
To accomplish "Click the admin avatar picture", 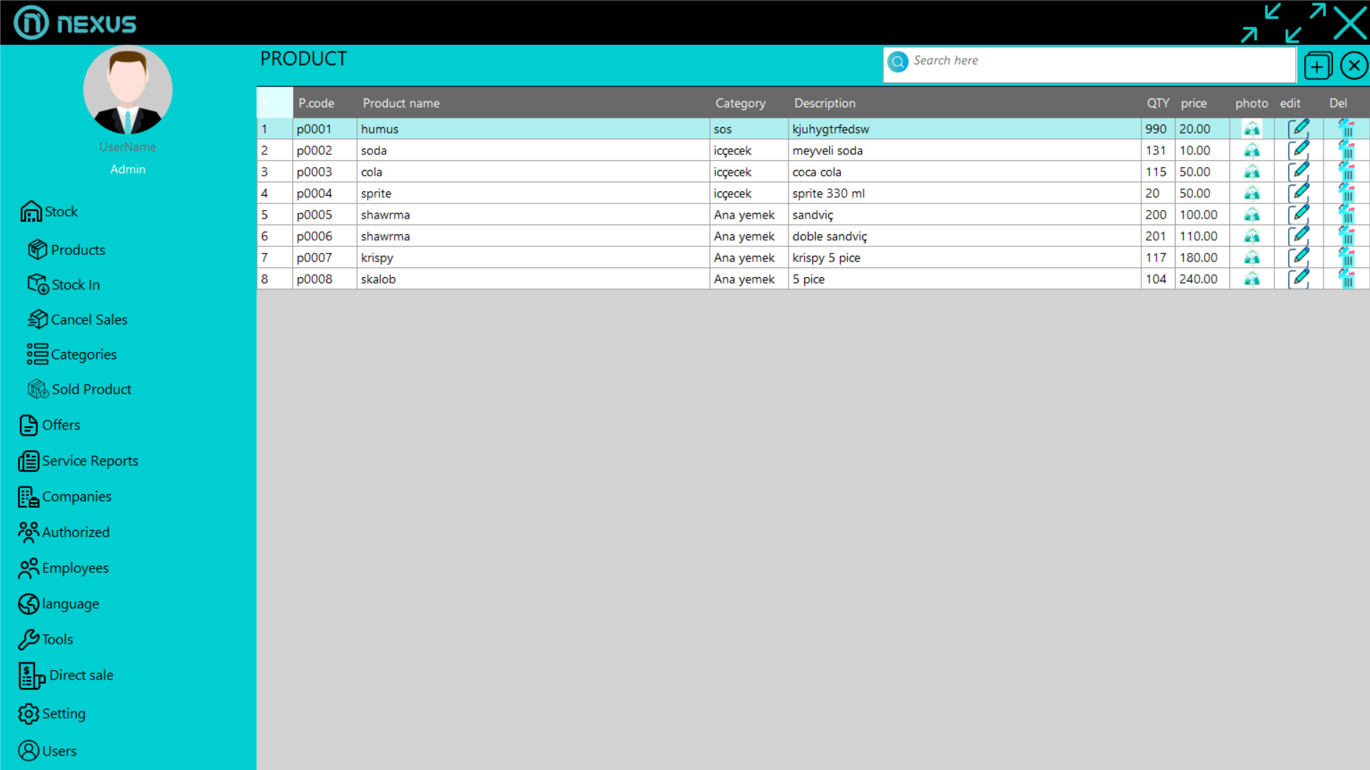I will pyautogui.click(x=128, y=90).
